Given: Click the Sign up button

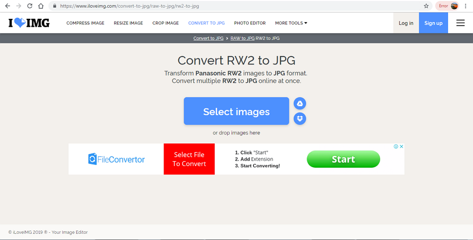Looking at the screenshot, I should tap(433, 23).
